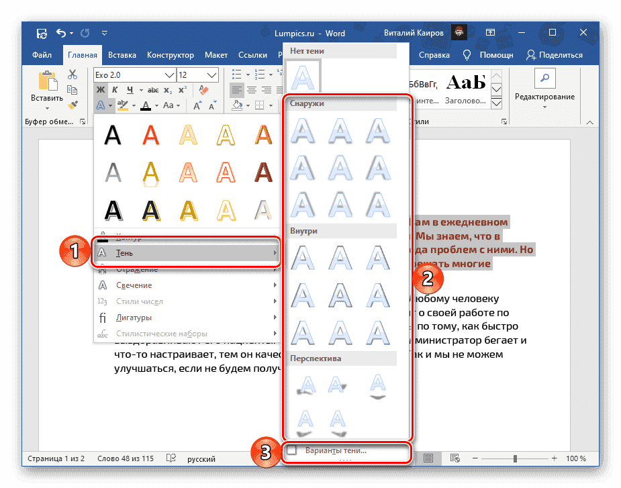This screenshot has width=621, height=488.
Task: Select the yellow highlight color swatch
Action: (x=122, y=105)
